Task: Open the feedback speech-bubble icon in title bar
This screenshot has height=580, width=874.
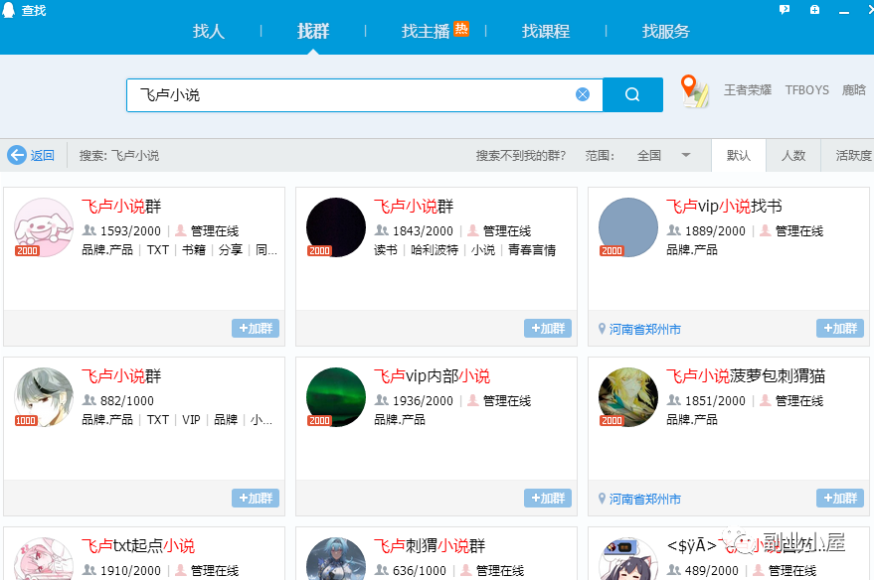Action: 785,9
